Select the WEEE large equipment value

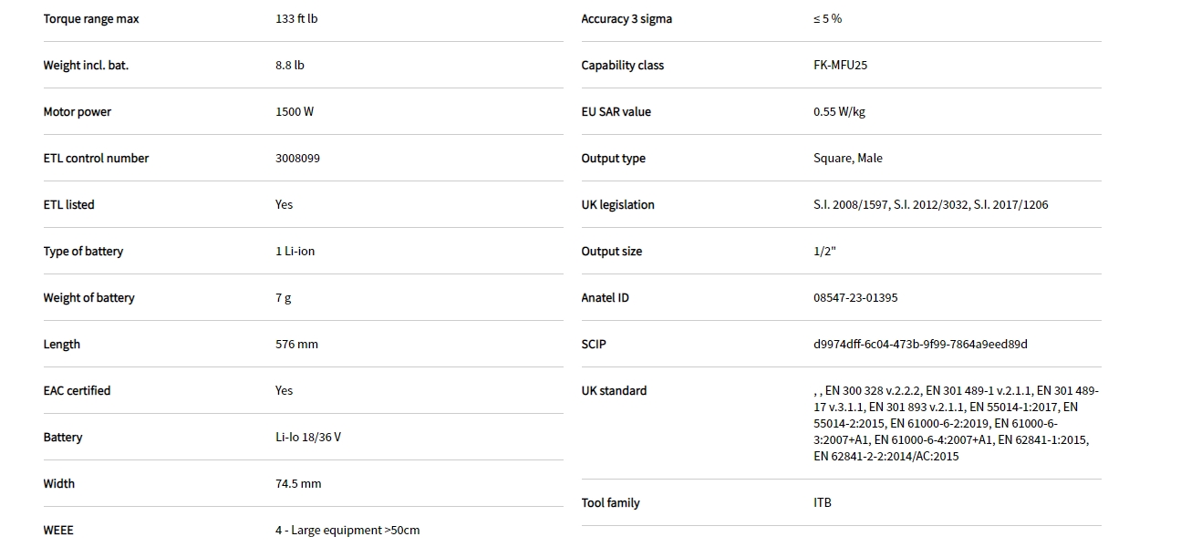point(347,531)
